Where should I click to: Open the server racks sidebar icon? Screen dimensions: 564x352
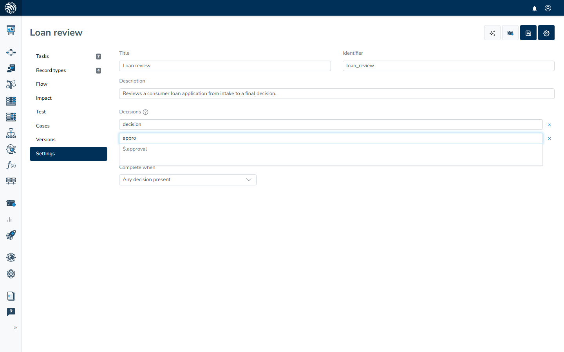coord(11,181)
